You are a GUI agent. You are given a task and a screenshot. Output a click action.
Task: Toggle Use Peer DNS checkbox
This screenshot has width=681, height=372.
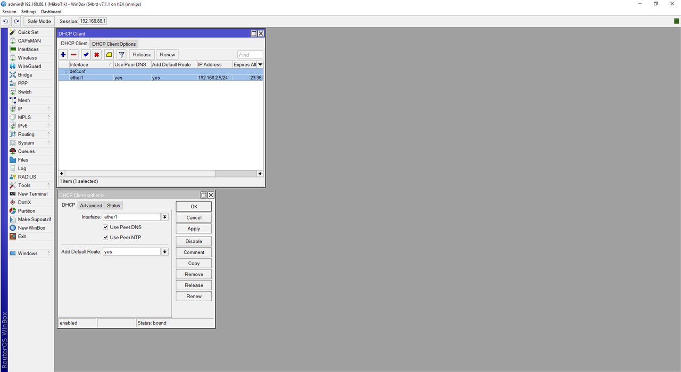105,227
